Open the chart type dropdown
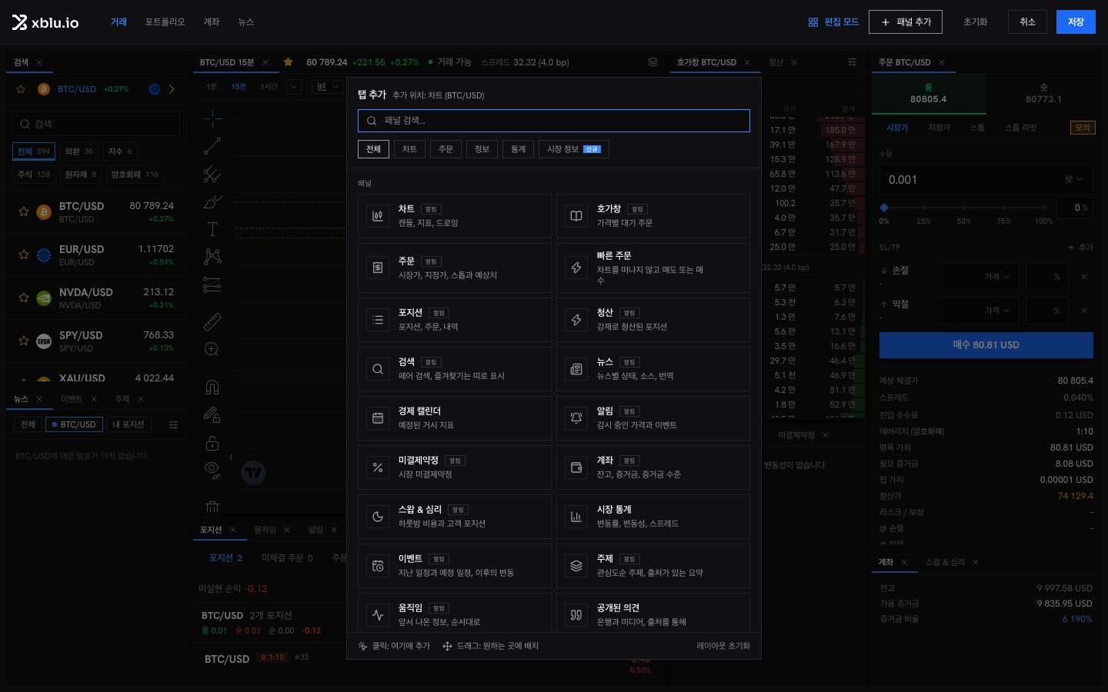This screenshot has height=692, width=1108. coord(329,87)
